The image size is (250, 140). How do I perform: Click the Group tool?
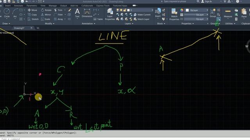point(212,13)
